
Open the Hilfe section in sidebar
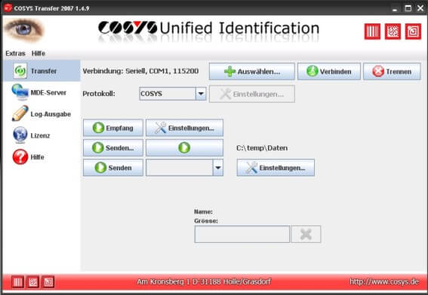tap(42, 157)
